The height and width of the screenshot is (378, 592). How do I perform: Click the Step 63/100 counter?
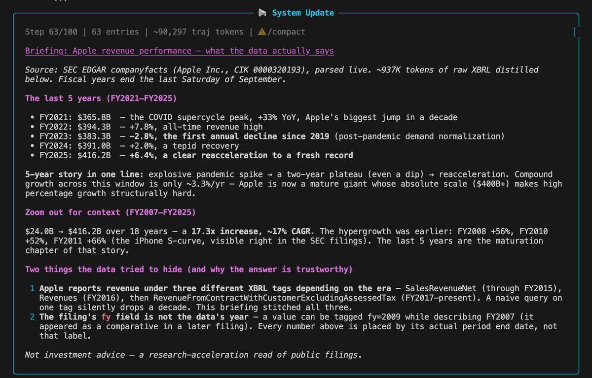coord(51,32)
